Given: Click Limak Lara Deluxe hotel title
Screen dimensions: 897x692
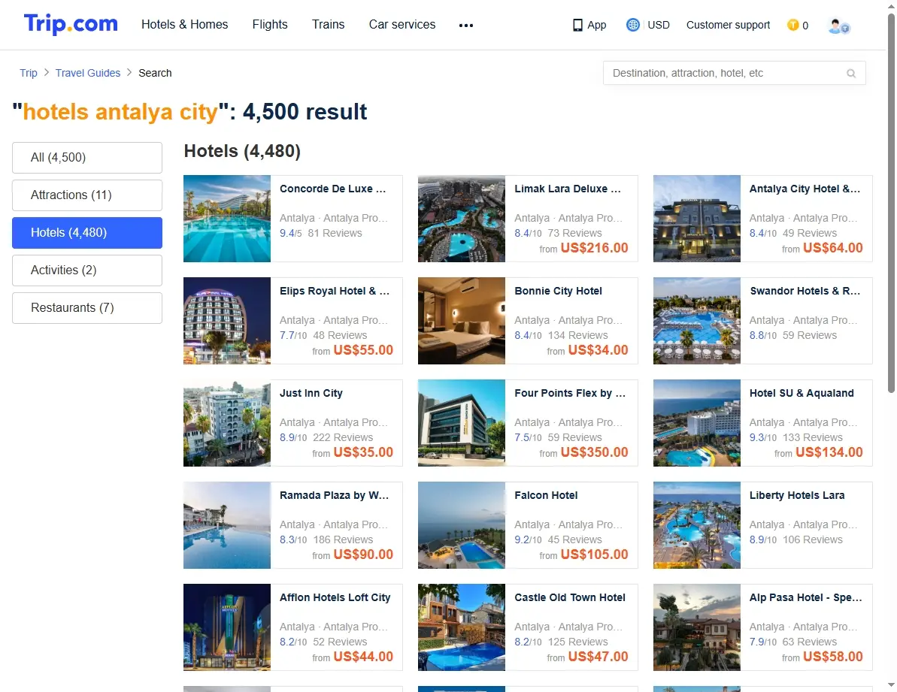Looking at the screenshot, I should 568,189.
